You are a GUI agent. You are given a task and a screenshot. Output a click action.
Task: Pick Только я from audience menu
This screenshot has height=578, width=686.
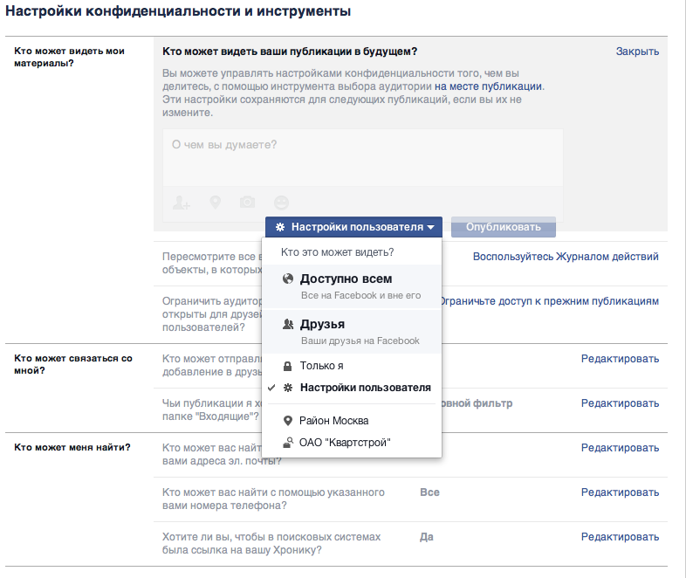352,366
